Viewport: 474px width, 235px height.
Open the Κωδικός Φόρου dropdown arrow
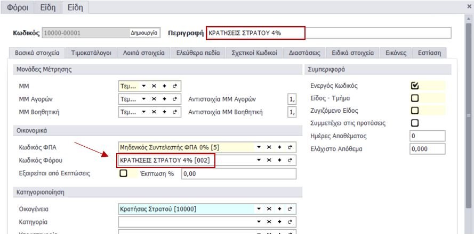click(x=260, y=160)
